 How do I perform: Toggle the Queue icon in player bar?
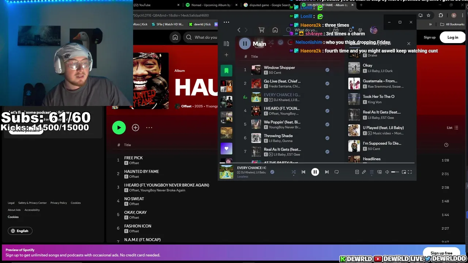(371, 172)
